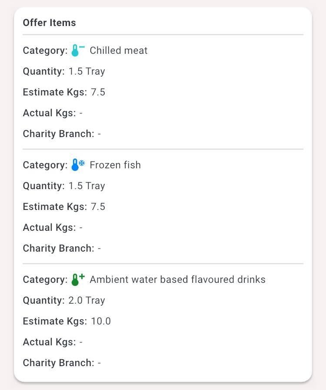Click Frozen fish's 1.5 Tray quantity
Image resolution: width=326 pixels, height=390 pixels.
point(87,186)
